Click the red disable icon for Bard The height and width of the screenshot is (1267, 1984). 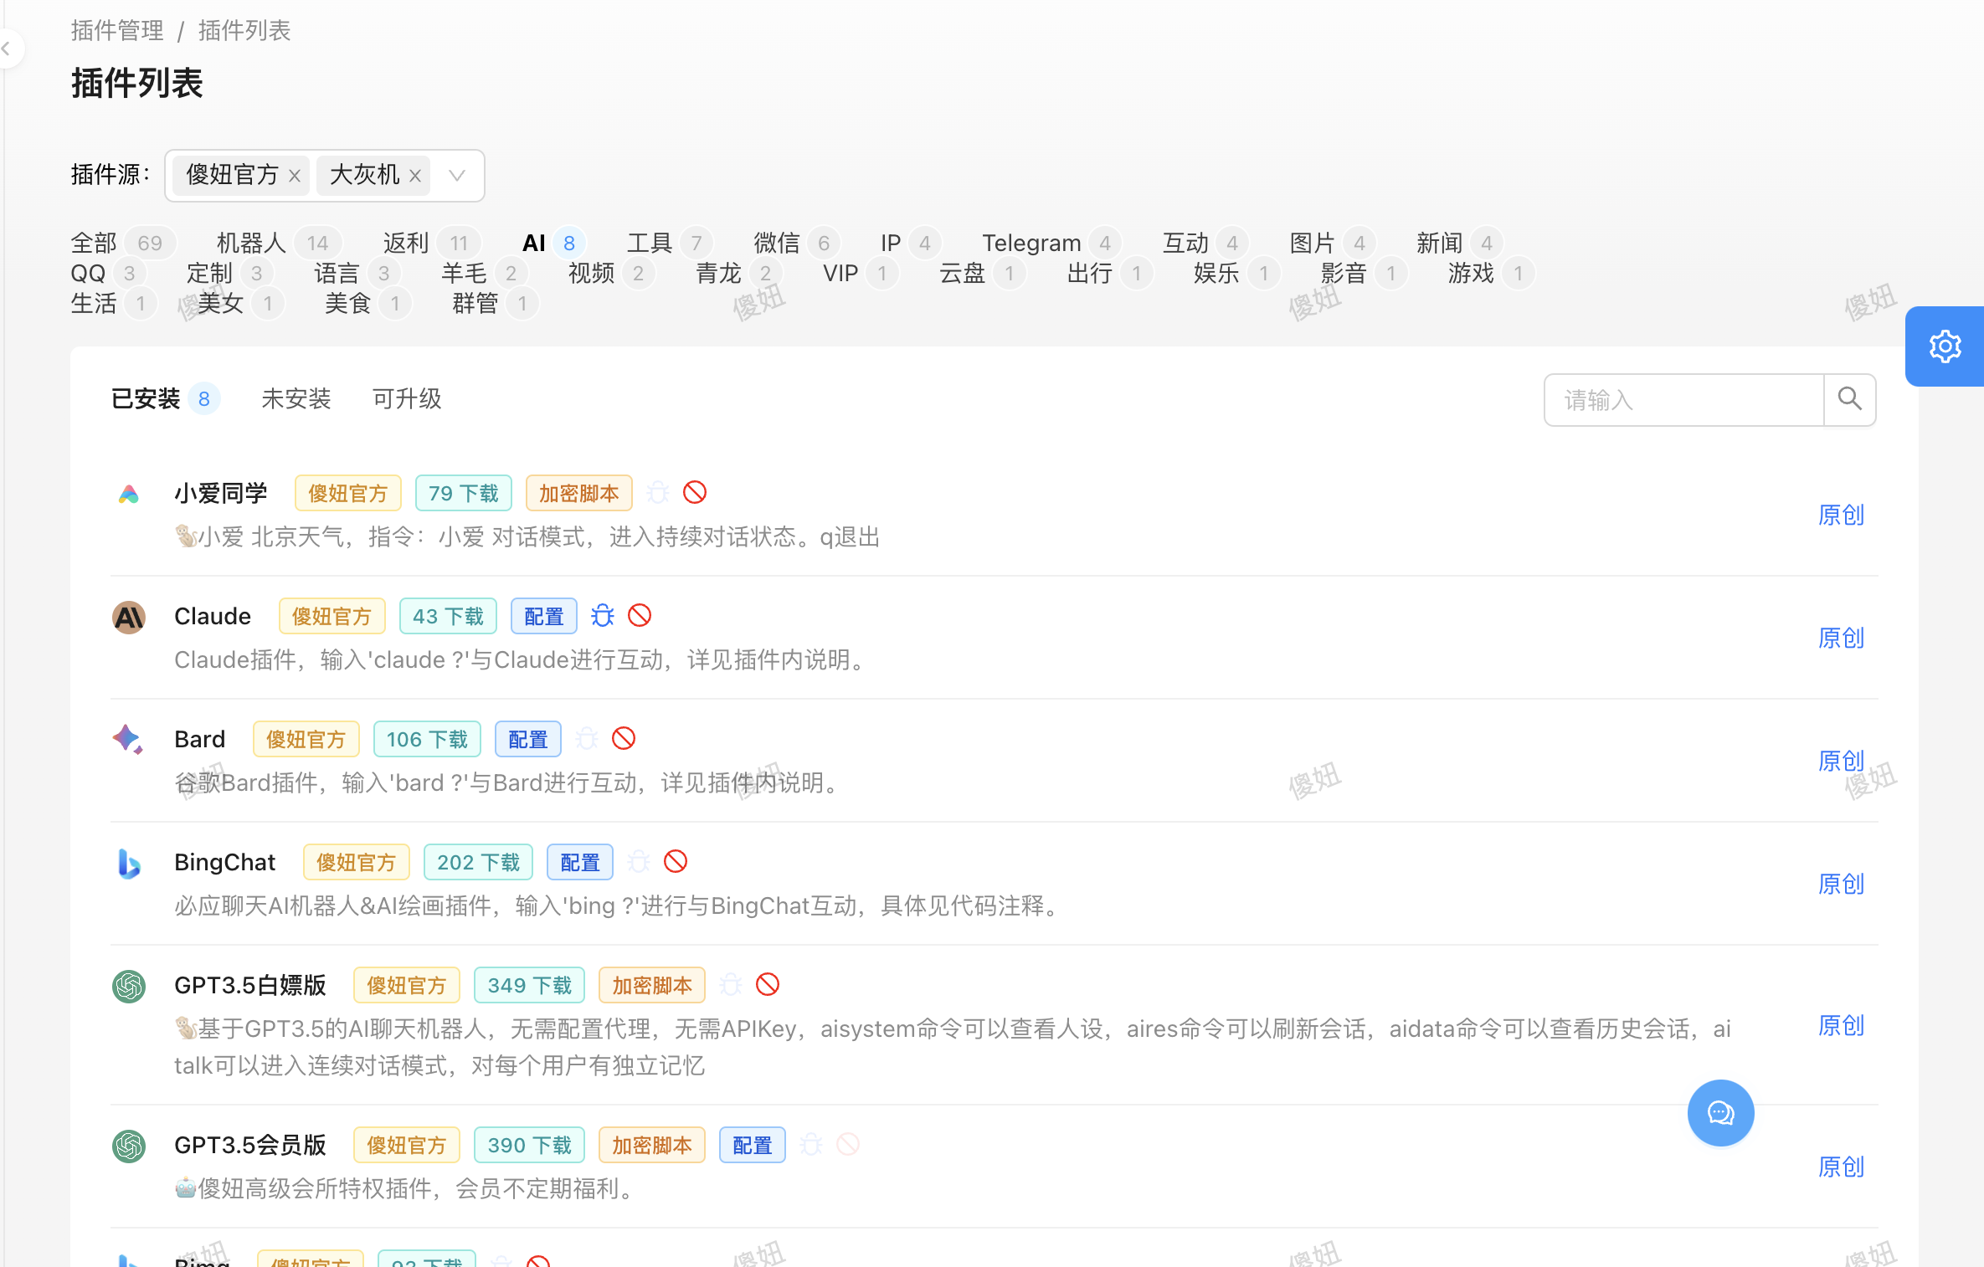624,738
